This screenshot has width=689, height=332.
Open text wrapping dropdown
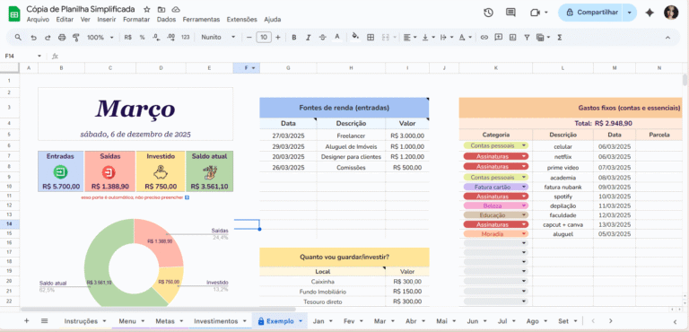point(447,38)
